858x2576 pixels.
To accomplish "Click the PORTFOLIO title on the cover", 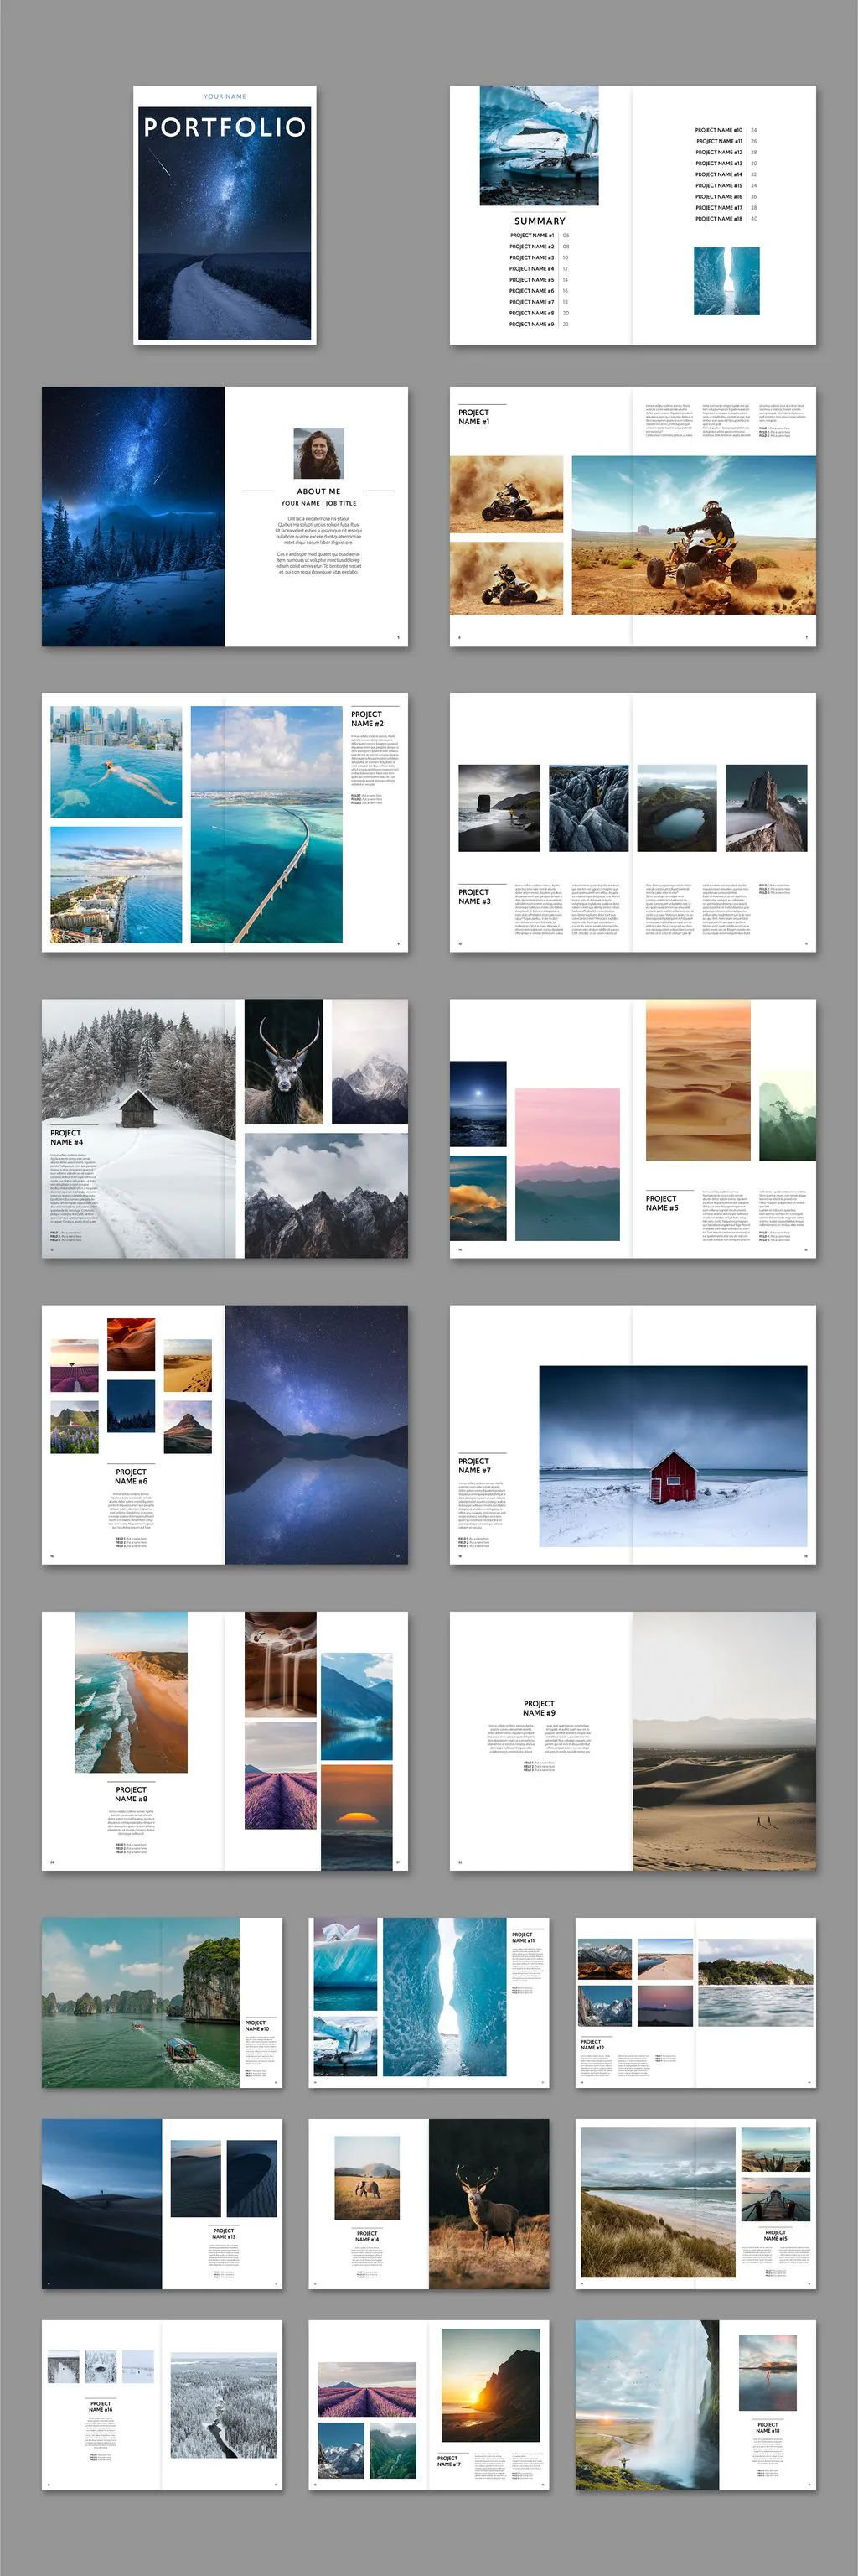I will click(x=225, y=127).
